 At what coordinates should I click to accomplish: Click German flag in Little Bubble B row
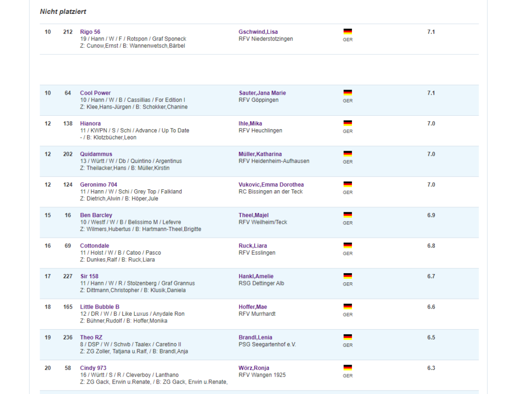click(x=347, y=307)
